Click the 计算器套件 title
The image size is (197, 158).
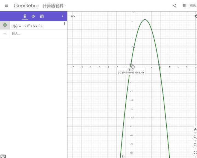pos(53,6)
